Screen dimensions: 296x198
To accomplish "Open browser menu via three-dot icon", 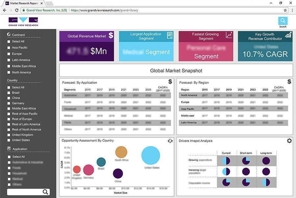I will 292,10.
